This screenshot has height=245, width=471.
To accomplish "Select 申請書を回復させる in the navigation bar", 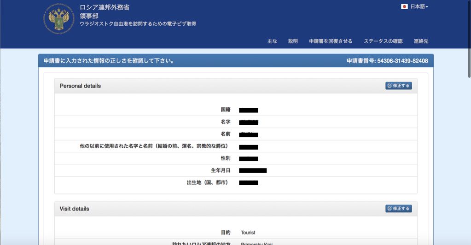I will [x=331, y=41].
